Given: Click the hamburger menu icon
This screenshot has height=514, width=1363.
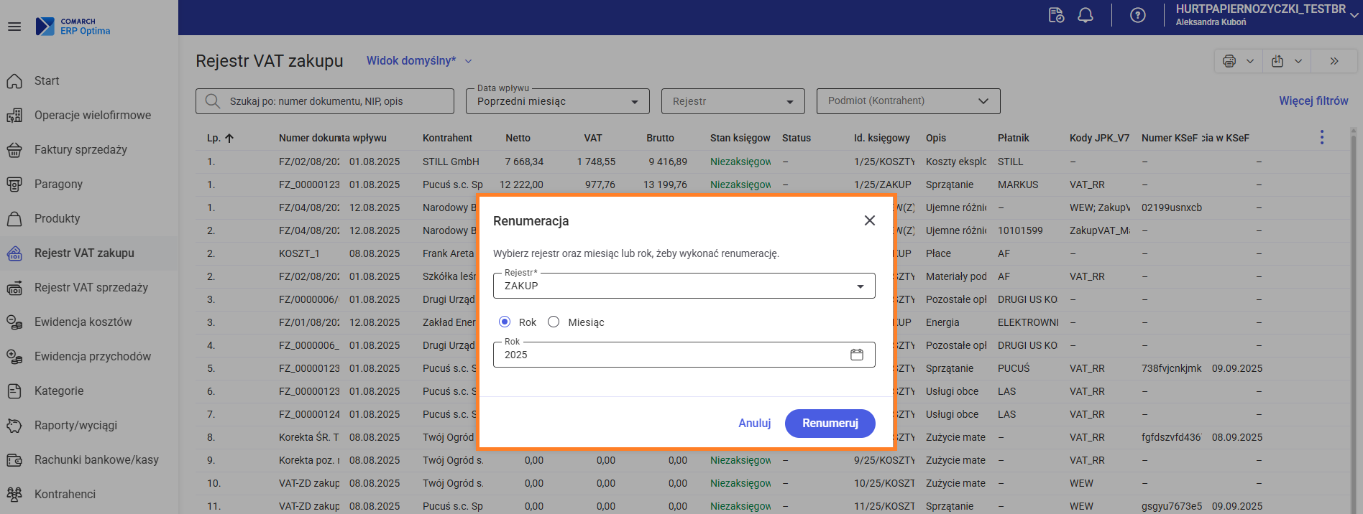Looking at the screenshot, I should 14,27.
